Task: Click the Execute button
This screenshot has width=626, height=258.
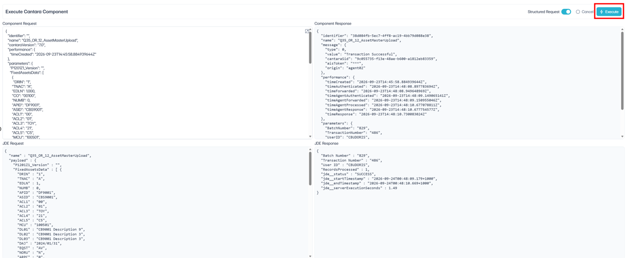Action: point(609,12)
